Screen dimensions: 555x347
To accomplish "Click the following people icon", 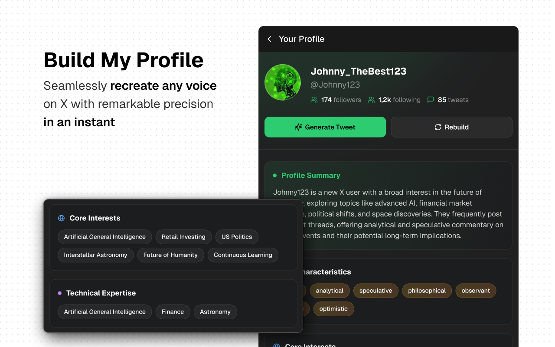I will 371,100.
